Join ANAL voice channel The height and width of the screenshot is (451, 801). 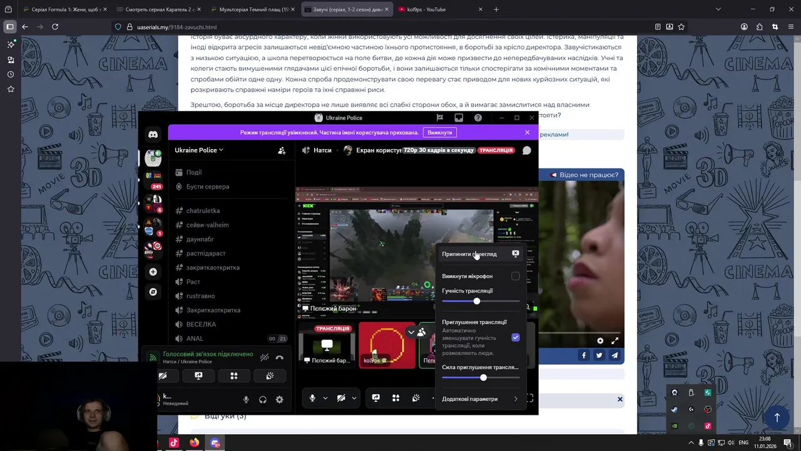click(195, 338)
